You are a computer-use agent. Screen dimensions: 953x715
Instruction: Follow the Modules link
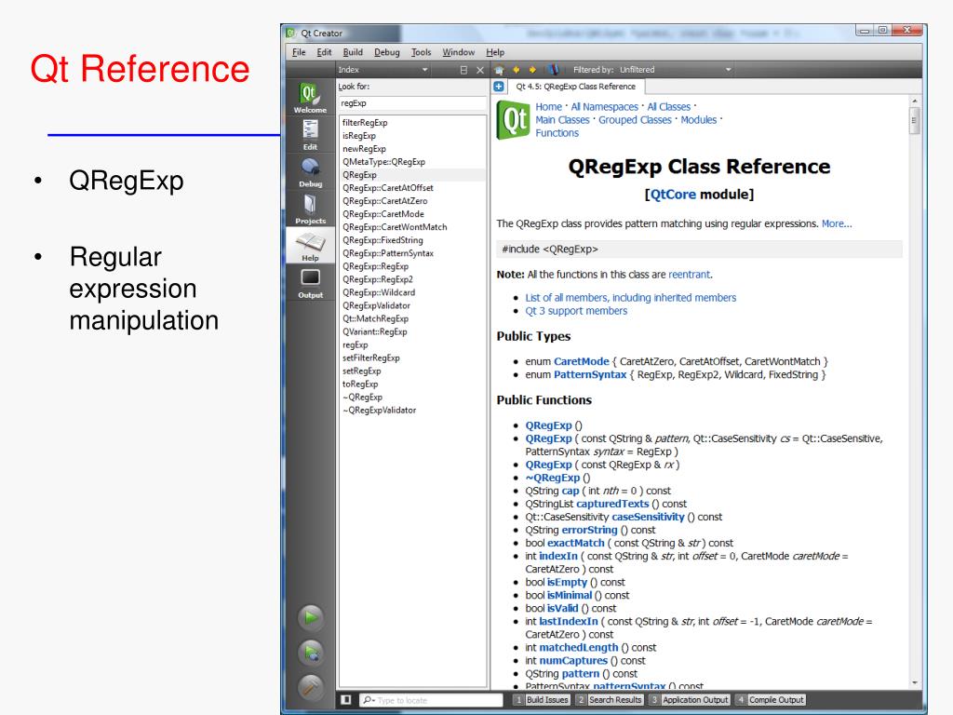click(698, 120)
